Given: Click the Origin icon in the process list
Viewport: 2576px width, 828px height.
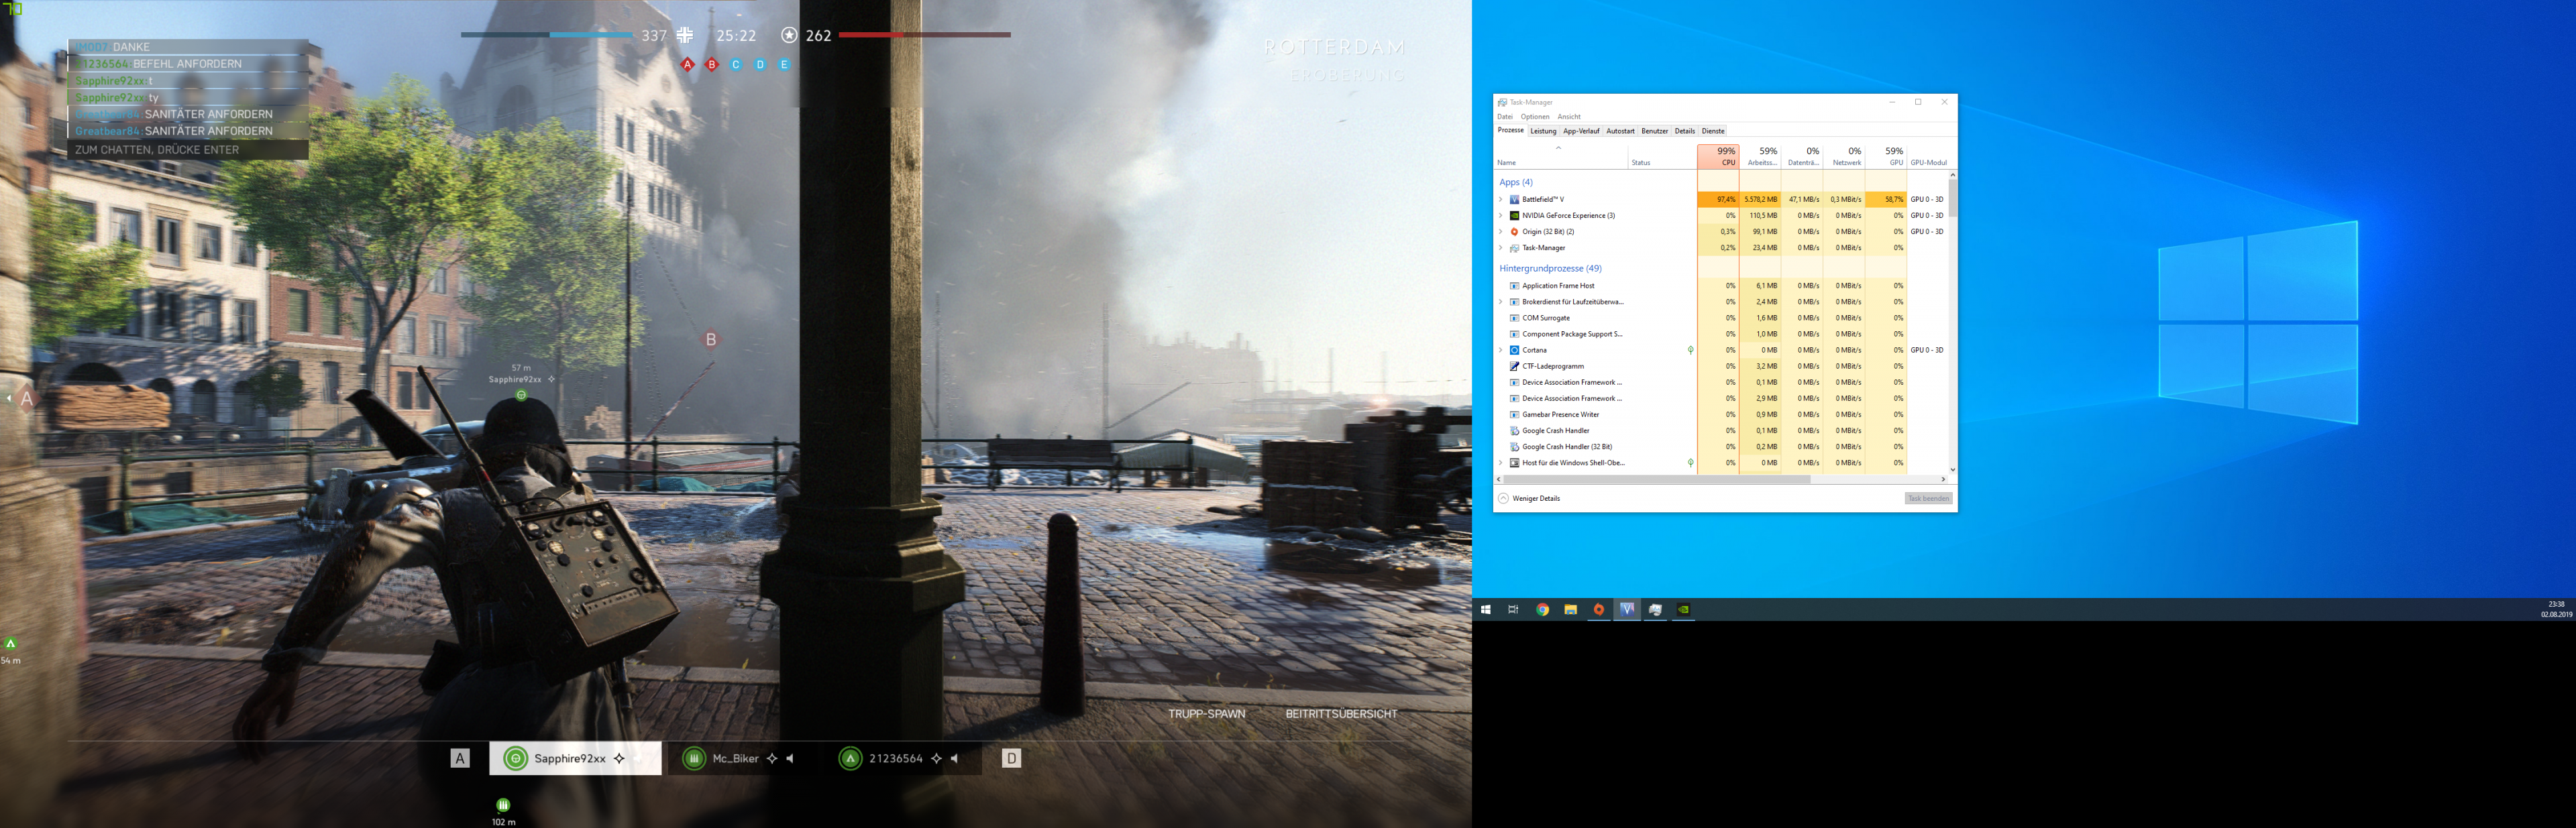Looking at the screenshot, I should coord(1514,231).
